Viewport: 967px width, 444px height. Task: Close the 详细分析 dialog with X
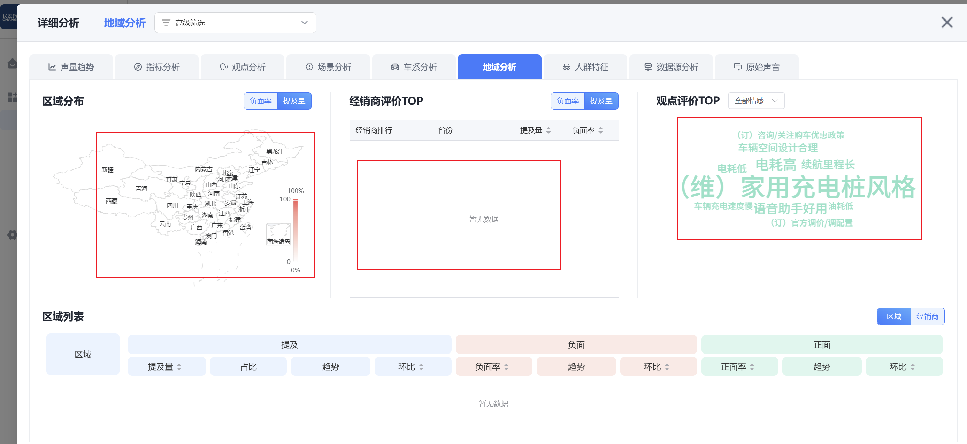click(947, 23)
